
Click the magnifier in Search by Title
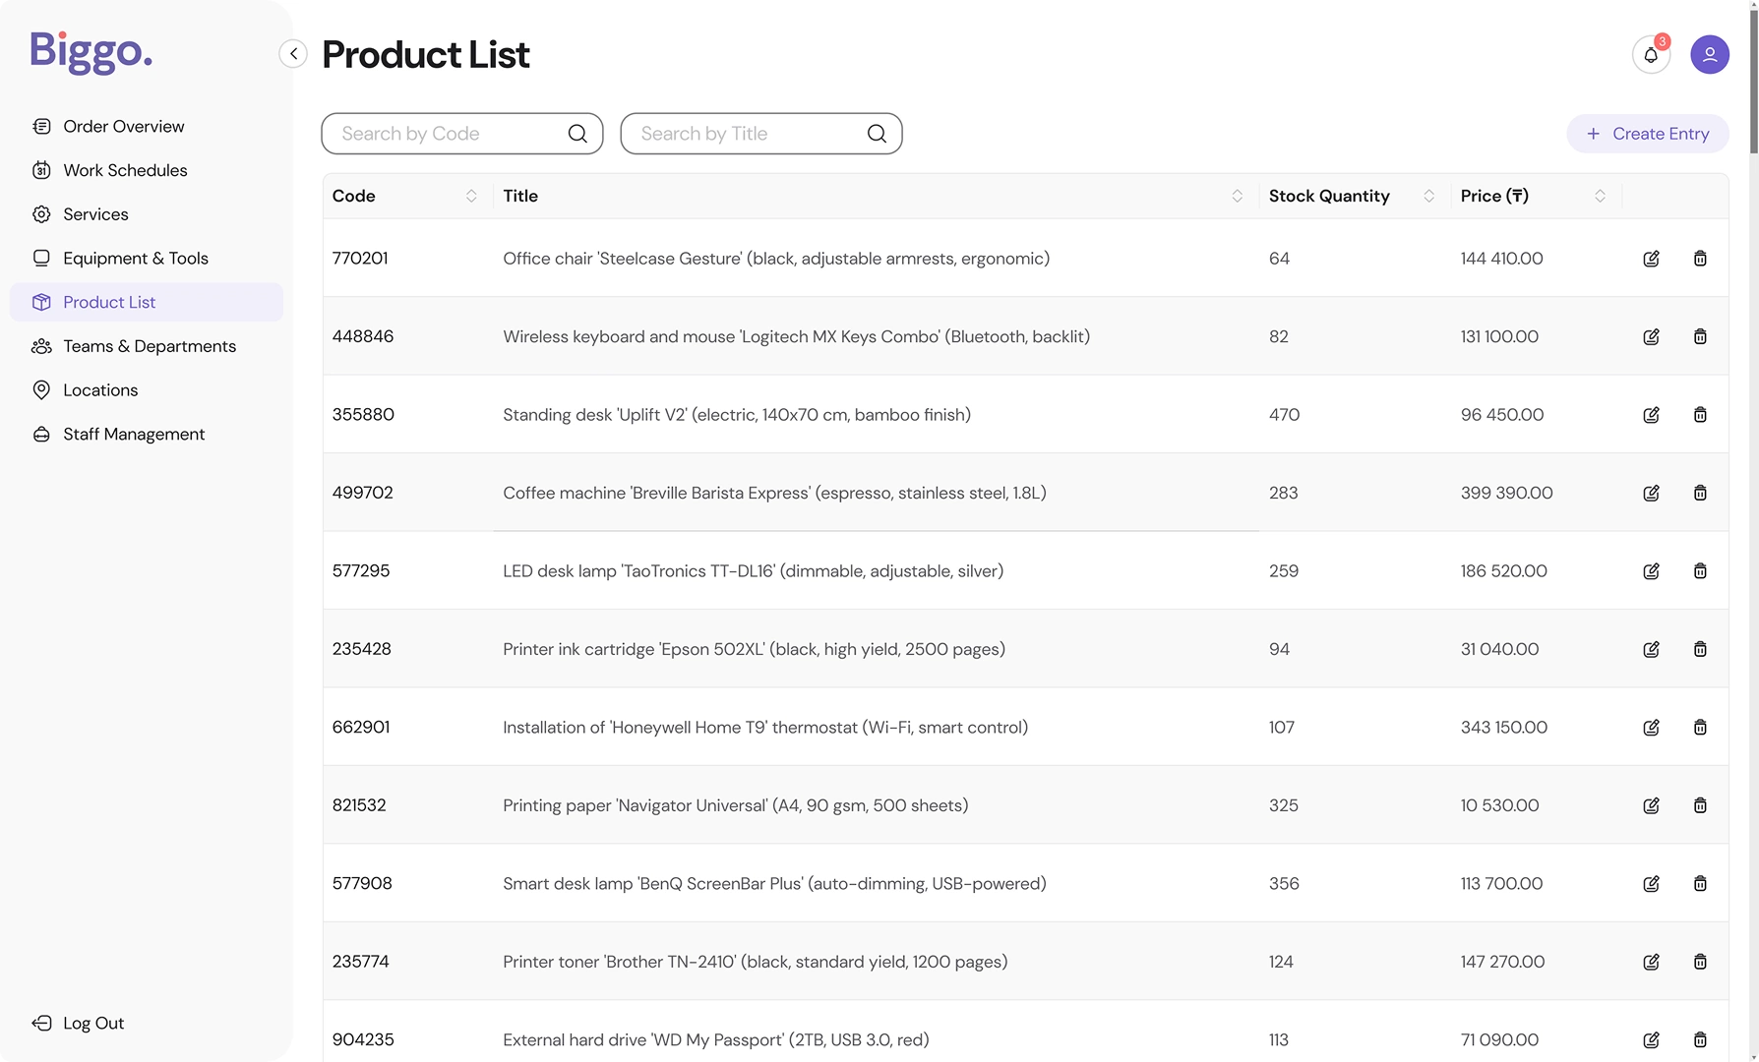coord(877,134)
